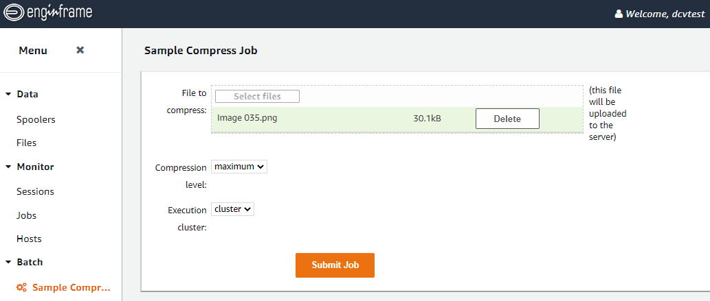Image resolution: width=710 pixels, height=301 pixels.
Task: Open the Execution cluster dropdown
Action: 233,209
